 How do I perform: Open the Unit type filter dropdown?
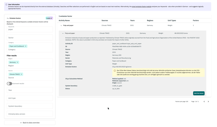30,98
